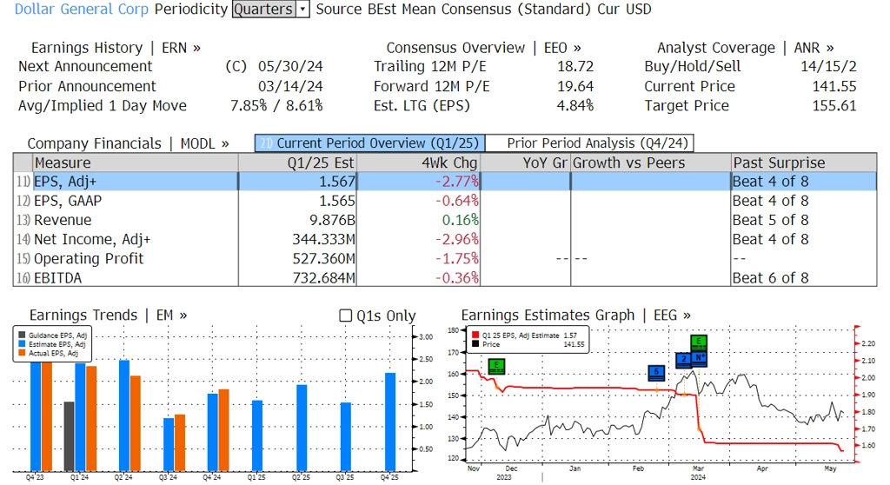Image resolution: width=890 pixels, height=485 pixels.
Task: Select row 14 Net Income, Adj+
Action: (444, 240)
